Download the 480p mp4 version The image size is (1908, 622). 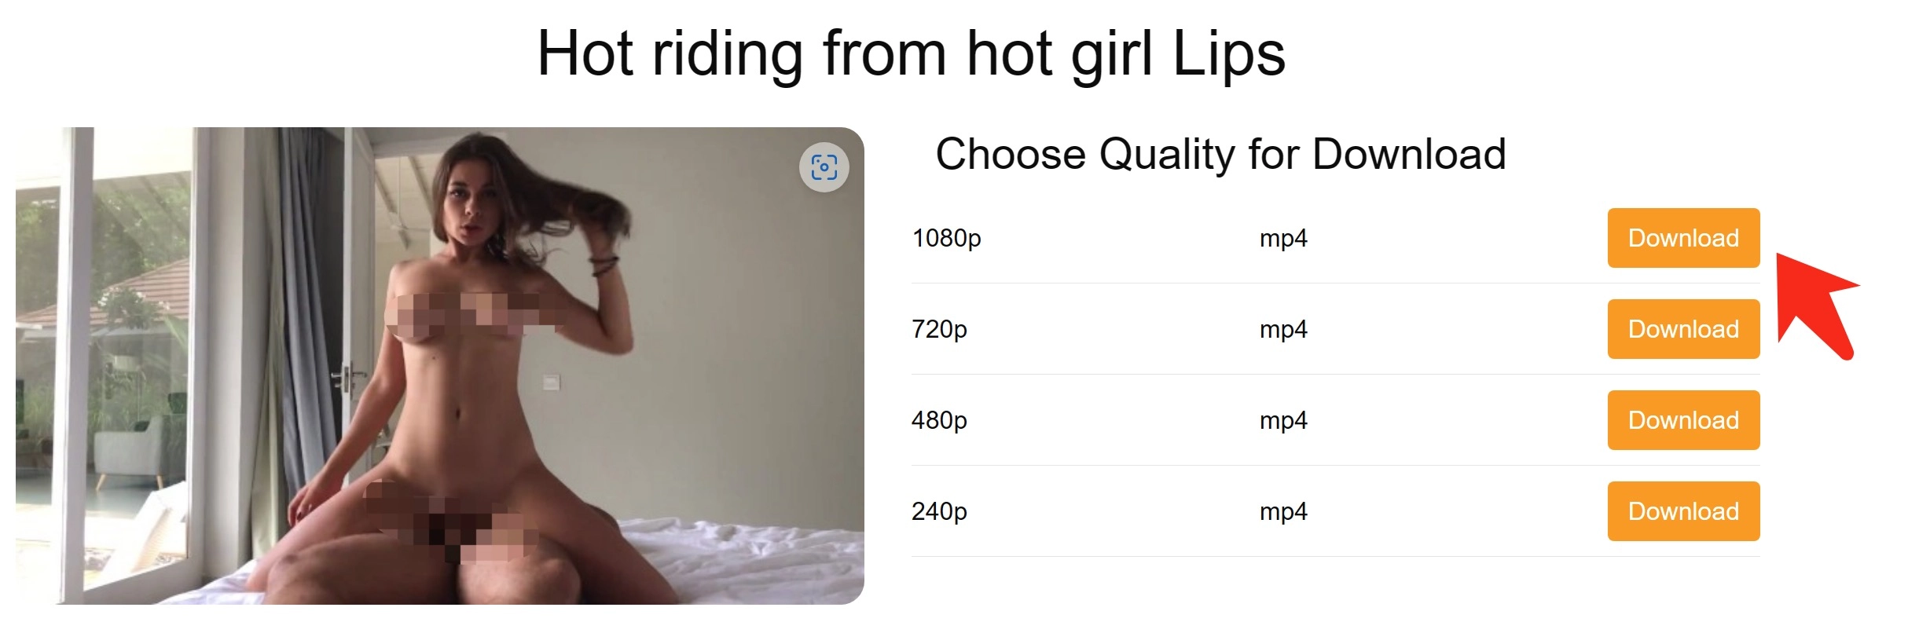pos(1683,420)
